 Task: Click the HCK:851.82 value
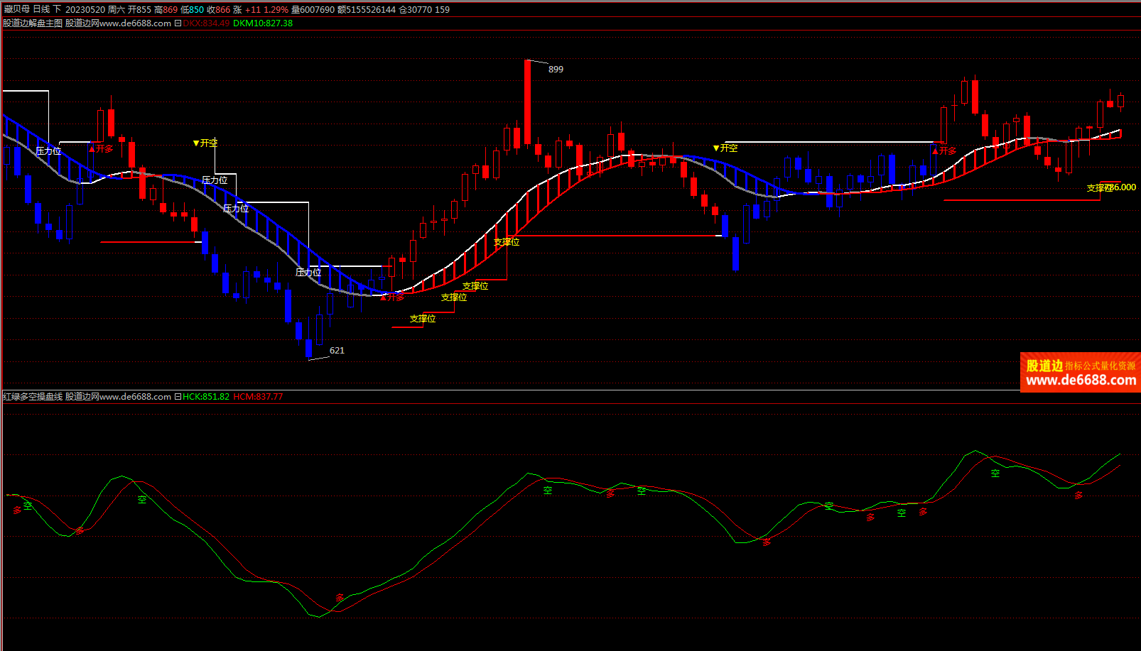(x=206, y=397)
